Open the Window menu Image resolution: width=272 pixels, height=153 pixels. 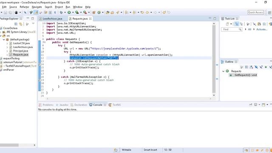point(77,7)
